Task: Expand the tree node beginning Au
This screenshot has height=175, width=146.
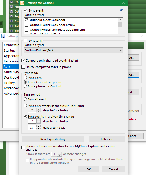Action: click(x=11, y=21)
